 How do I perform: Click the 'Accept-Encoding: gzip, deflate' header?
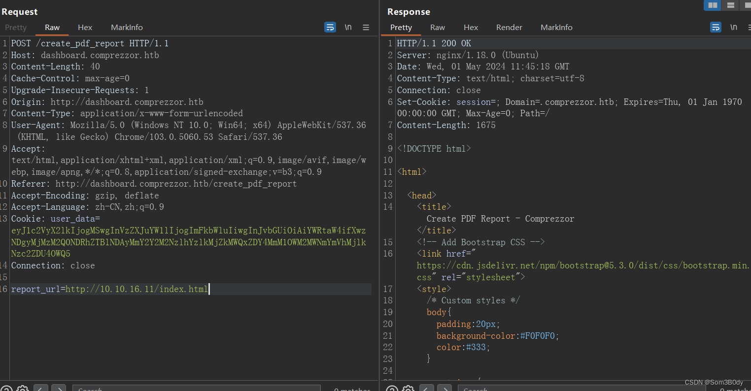pos(85,195)
